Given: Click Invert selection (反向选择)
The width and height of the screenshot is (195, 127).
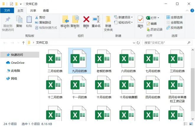Looking at the screenshot, I should (x=175, y=28).
